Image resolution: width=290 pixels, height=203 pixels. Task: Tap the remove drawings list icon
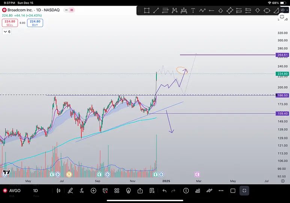click(x=152, y=191)
